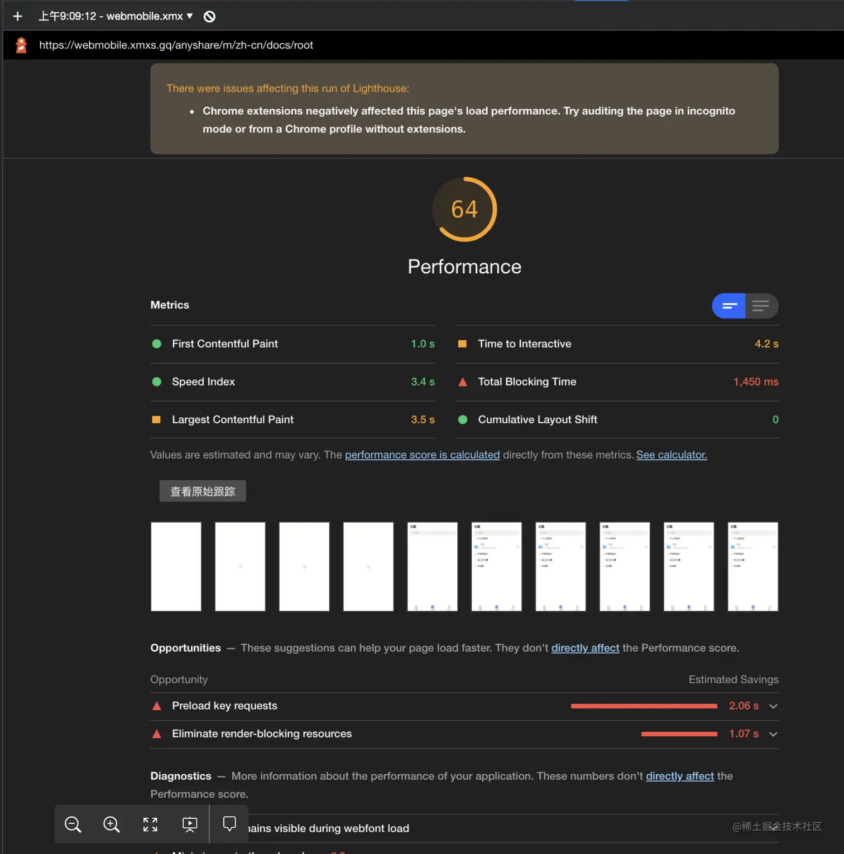Screen dimensions: 844x854
Task: Switch to compact metrics view toggle
Action: tap(728, 306)
